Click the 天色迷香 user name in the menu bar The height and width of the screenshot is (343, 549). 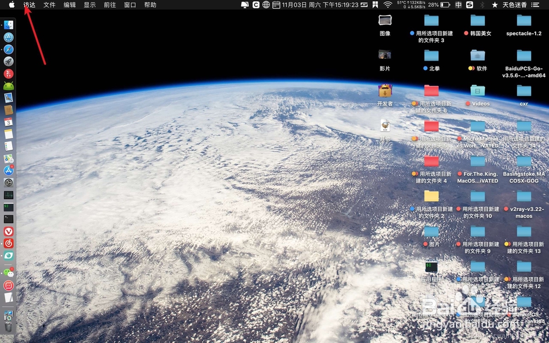(514, 4)
